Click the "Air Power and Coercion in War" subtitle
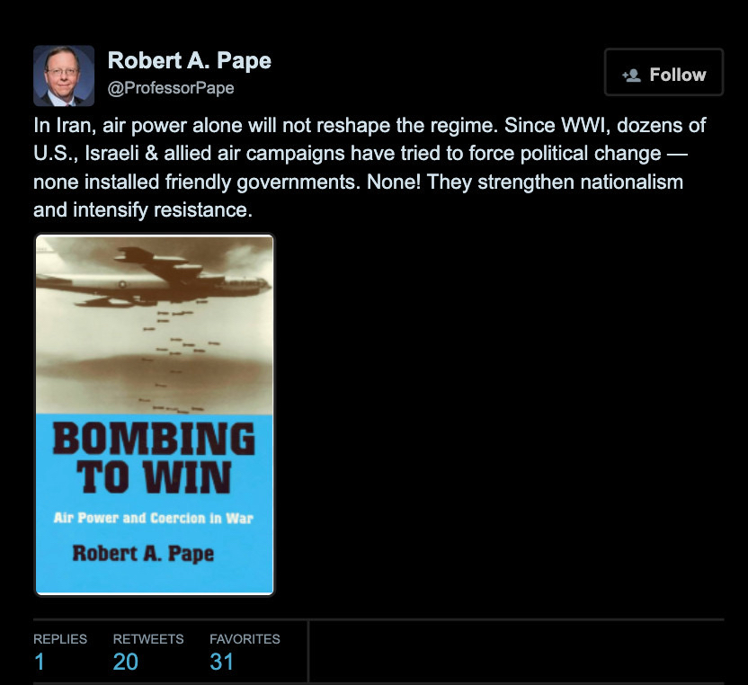This screenshot has height=685, width=748. [153, 519]
